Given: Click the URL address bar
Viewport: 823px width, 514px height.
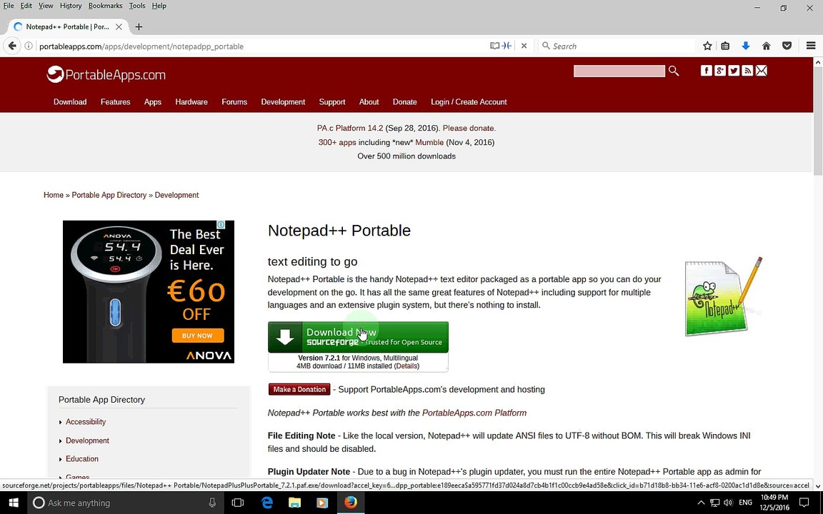Looking at the screenshot, I should [262, 46].
